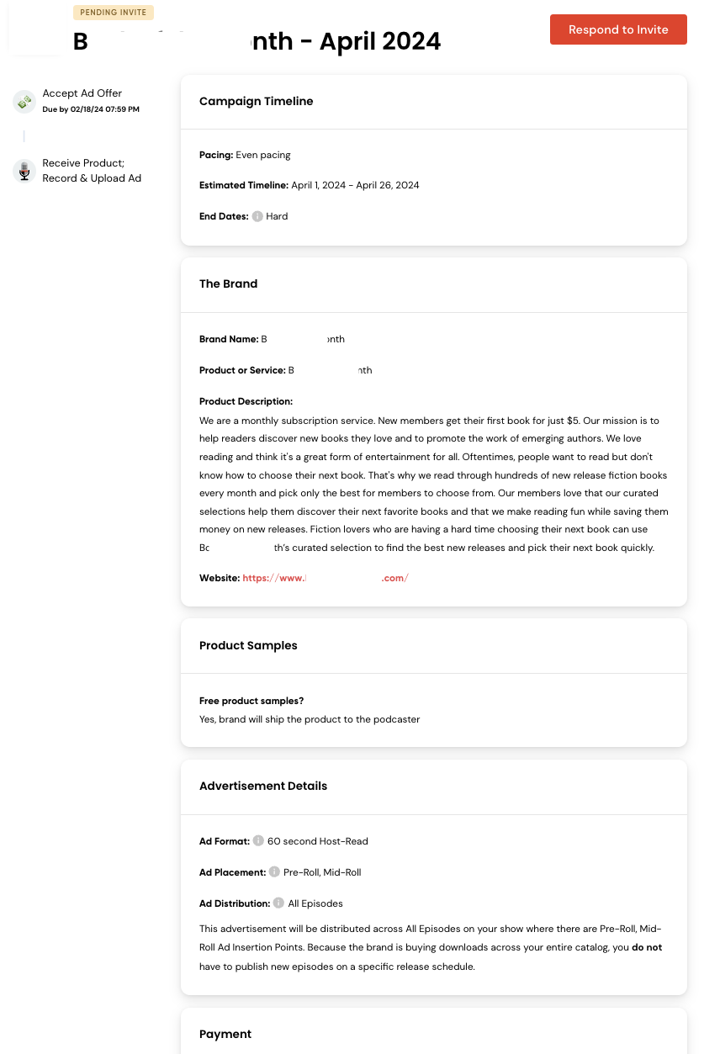Select Receive Product; Record & Upload Ad step
The width and height of the screenshot is (704, 1054).
pyautogui.click(x=92, y=171)
